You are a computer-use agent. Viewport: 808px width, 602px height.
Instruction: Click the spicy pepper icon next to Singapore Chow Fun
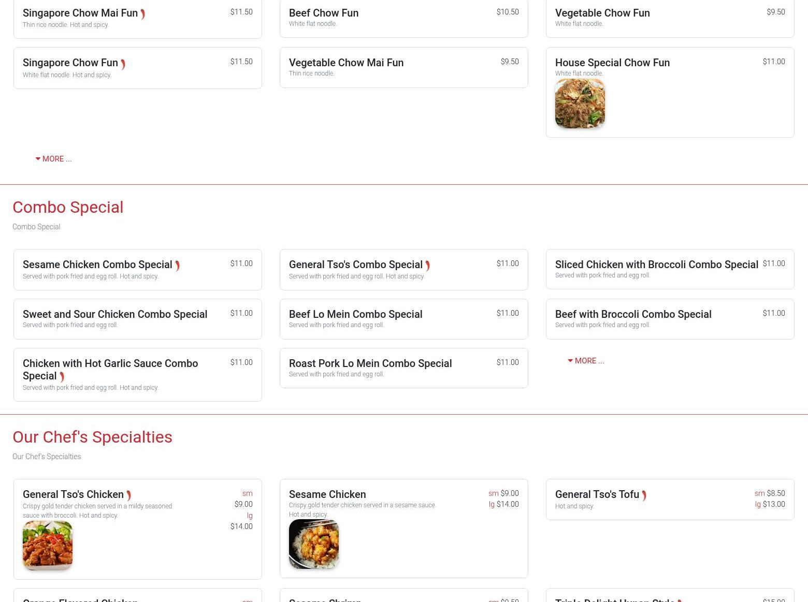pos(123,64)
